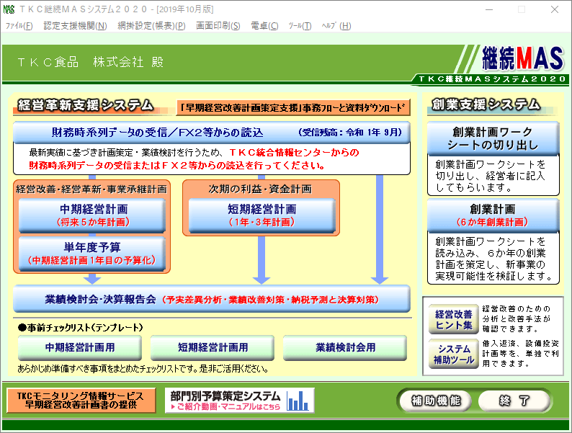Open 早期経営改善計画策定支援 事務フローと資料ダウンロード
The width and height of the screenshot is (572, 433).
tap(293, 107)
